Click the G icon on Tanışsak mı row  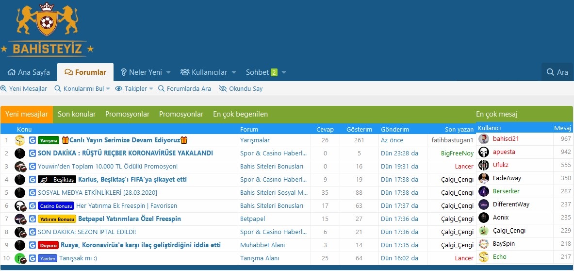point(32,258)
